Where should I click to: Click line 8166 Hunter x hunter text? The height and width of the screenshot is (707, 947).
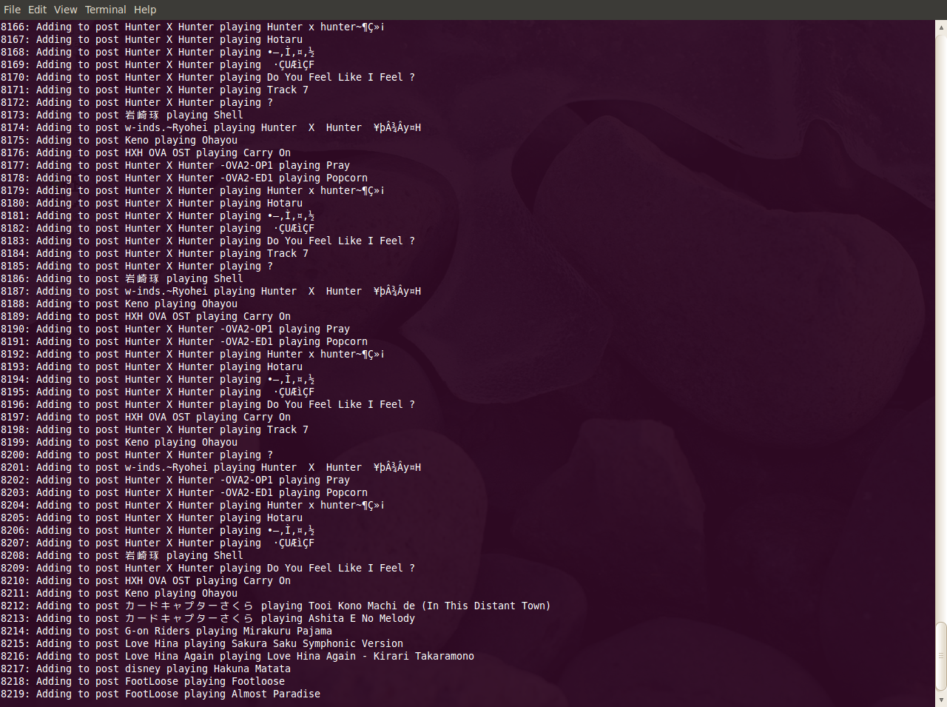click(326, 27)
